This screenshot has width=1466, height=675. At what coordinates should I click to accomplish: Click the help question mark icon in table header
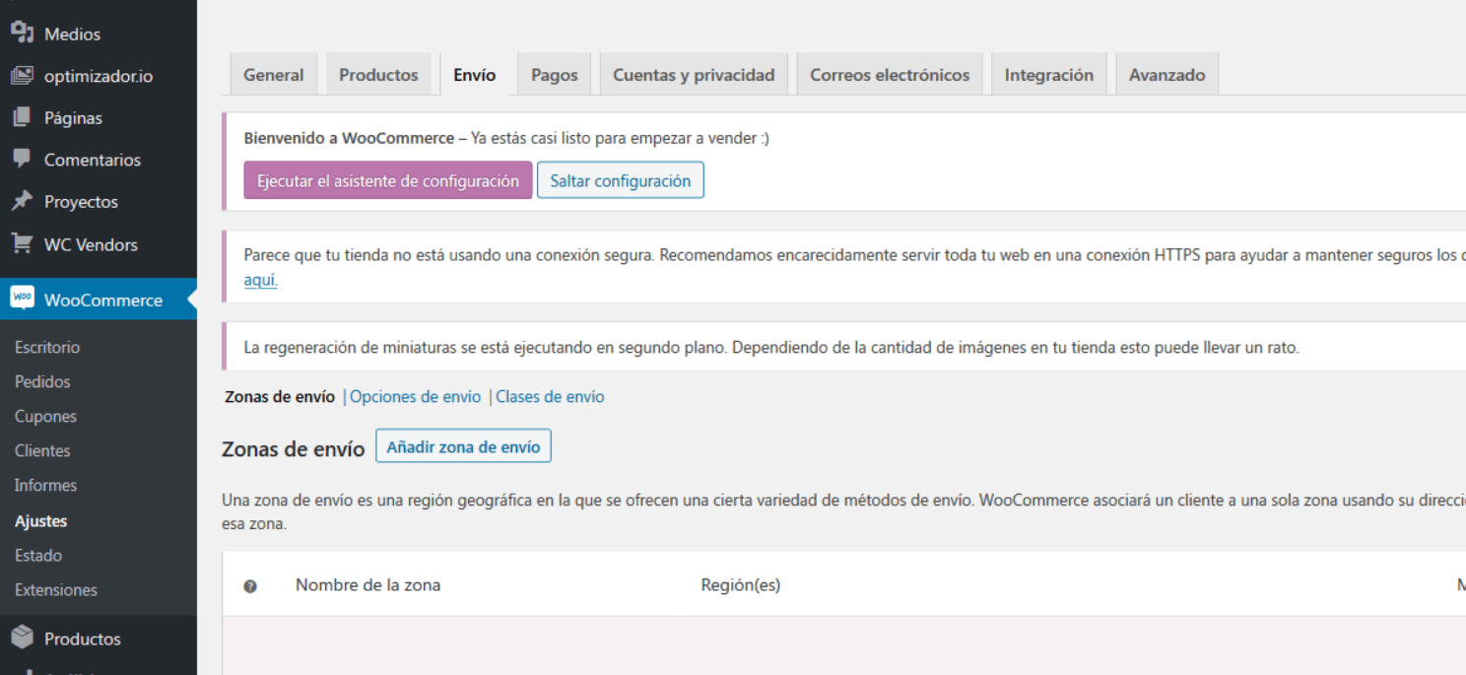tap(250, 585)
